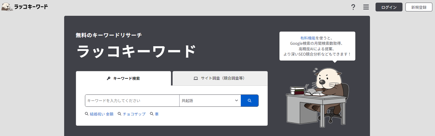Select the チョコザップ suggested keyword

tap(134, 114)
